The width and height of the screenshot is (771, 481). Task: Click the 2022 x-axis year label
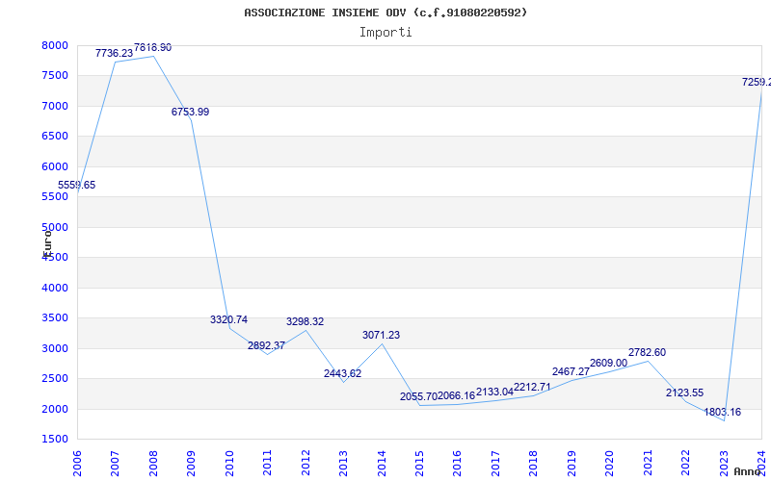tap(685, 464)
